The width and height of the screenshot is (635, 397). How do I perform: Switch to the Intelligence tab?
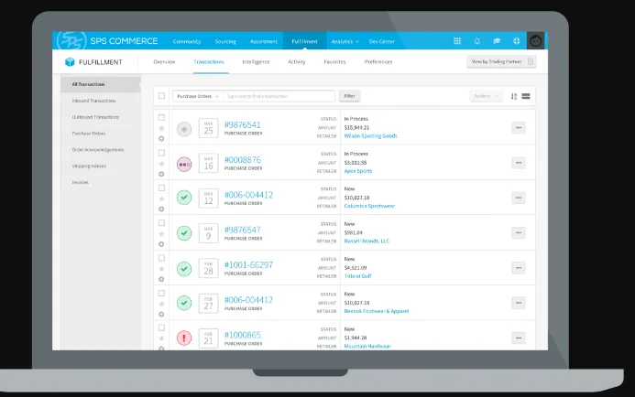pyautogui.click(x=256, y=62)
